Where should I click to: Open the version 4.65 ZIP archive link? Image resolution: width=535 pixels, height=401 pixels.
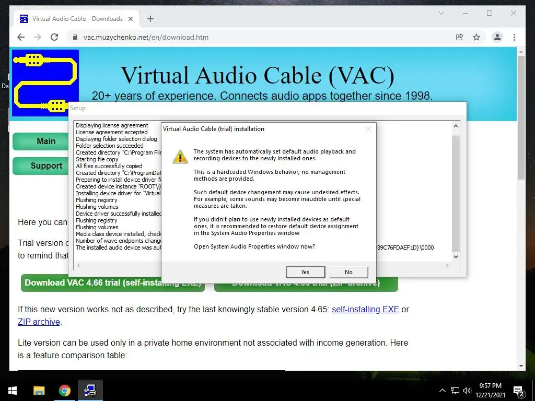pyautogui.click(x=39, y=322)
